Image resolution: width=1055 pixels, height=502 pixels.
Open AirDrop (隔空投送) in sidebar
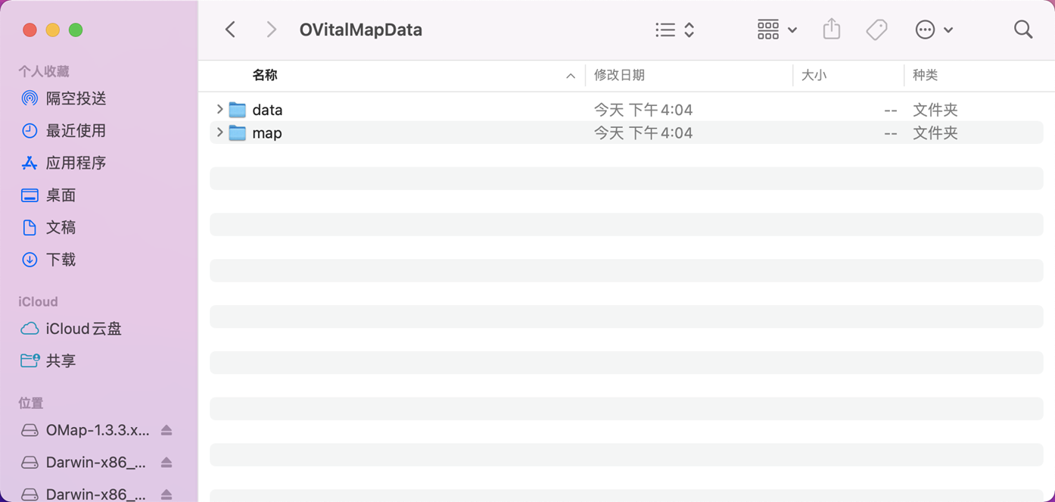pos(76,98)
